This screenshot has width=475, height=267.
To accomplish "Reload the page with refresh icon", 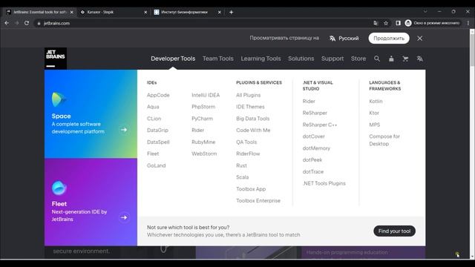I will pyautogui.click(x=27, y=23).
